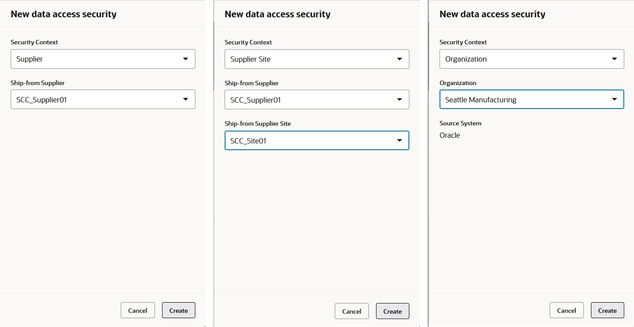Click the Security Context arrow in middle dialog

click(400, 59)
